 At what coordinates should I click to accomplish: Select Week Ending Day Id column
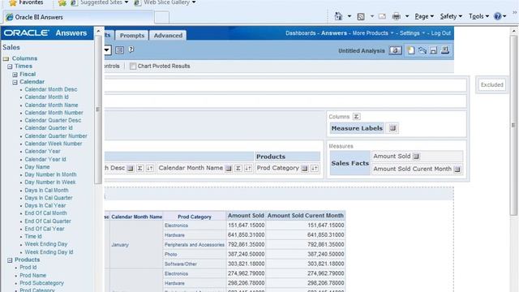click(49, 252)
